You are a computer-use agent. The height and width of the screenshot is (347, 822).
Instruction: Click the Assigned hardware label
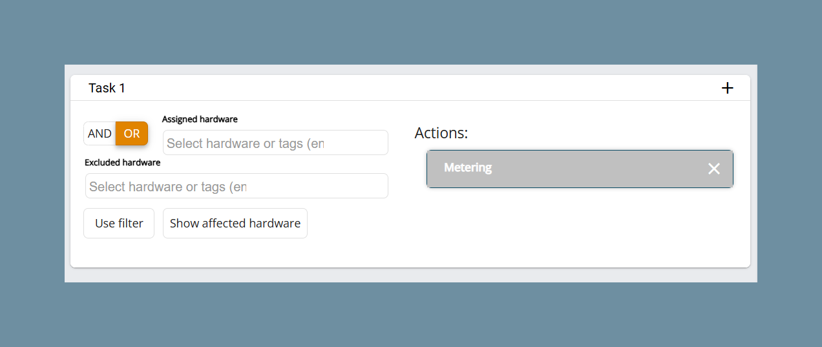click(200, 119)
